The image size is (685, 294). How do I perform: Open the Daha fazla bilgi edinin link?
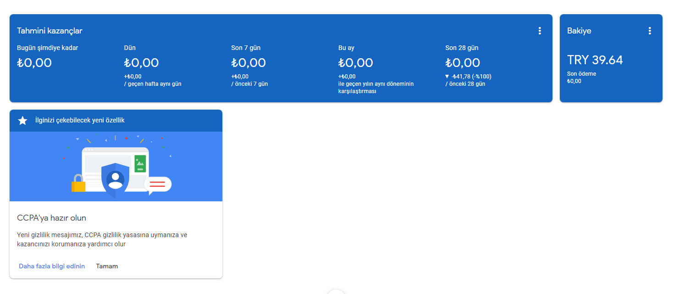(x=52, y=266)
